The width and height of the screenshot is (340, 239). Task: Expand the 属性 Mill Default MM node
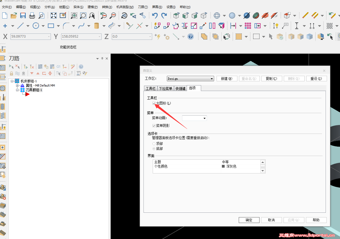coord(17,85)
